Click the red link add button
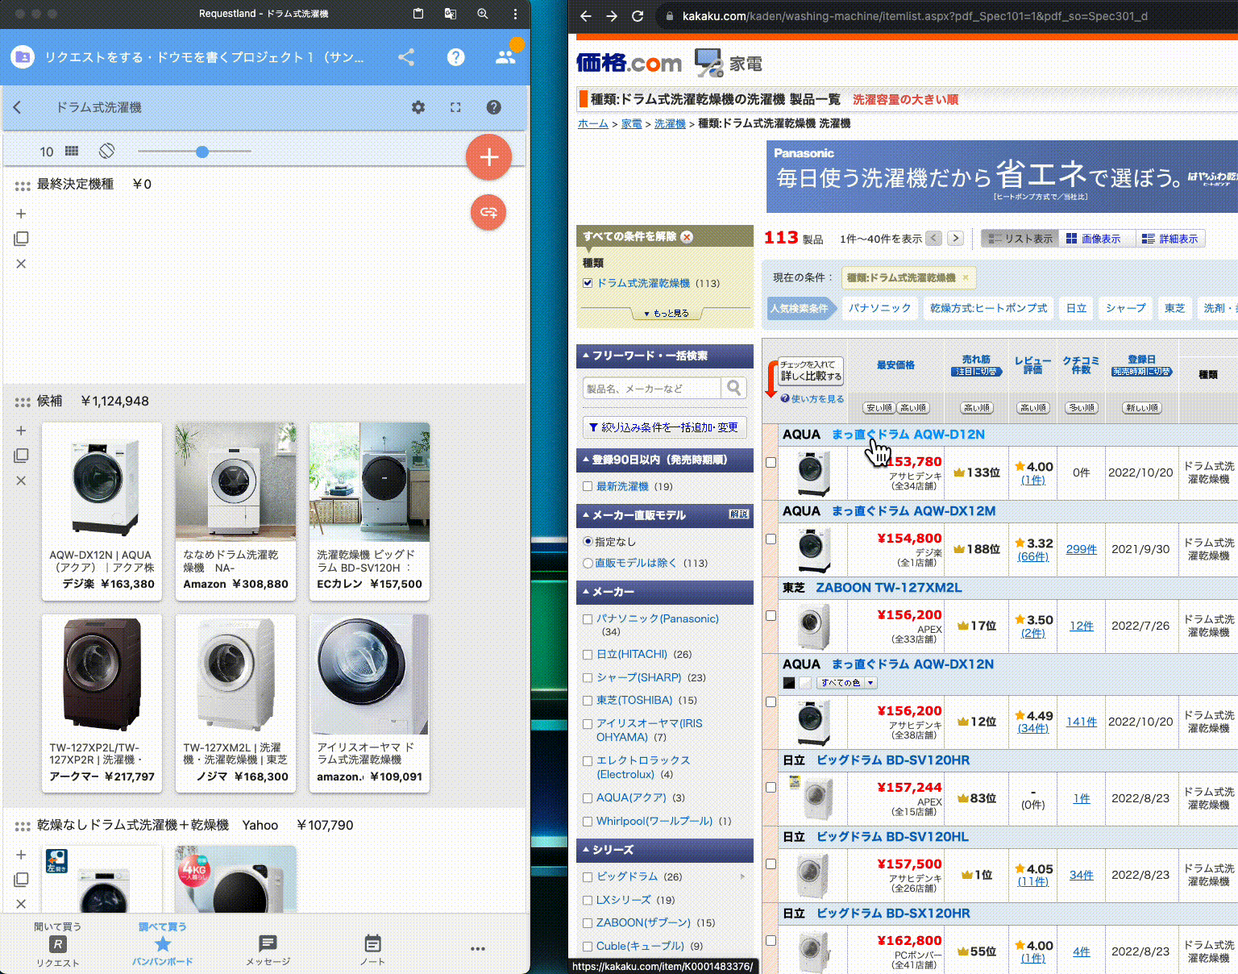 click(x=488, y=212)
